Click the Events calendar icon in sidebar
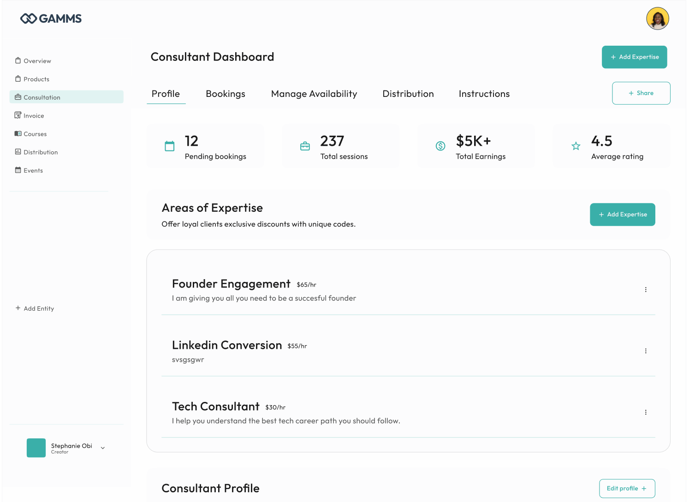Viewport: 689px width, 502px height. (x=18, y=170)
